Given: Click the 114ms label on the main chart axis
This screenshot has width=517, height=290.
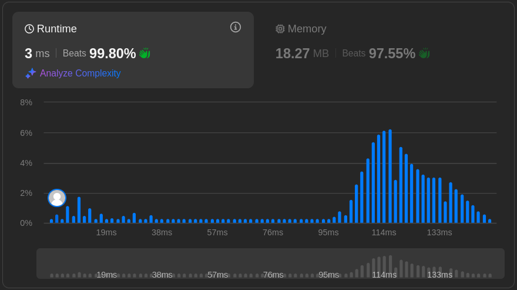Looking at the screenshot, I should click(384, 232).
